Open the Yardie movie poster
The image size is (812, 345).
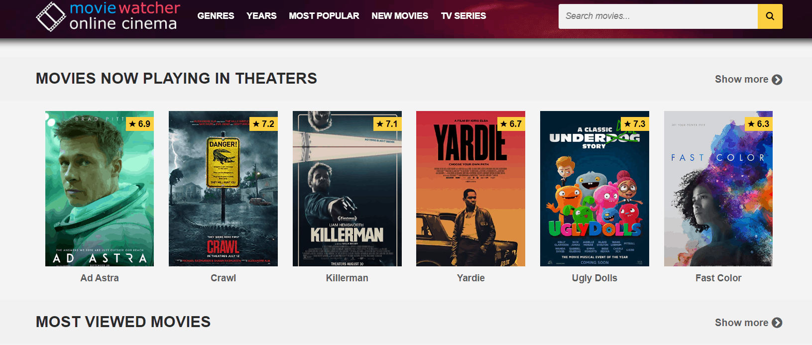tap(470, 189)
